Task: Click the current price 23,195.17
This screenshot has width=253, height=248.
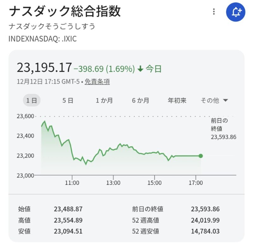Action: point(44,68)
